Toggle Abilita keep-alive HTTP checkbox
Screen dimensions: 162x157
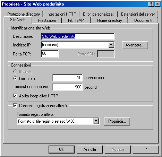click(x=15, y=96)
